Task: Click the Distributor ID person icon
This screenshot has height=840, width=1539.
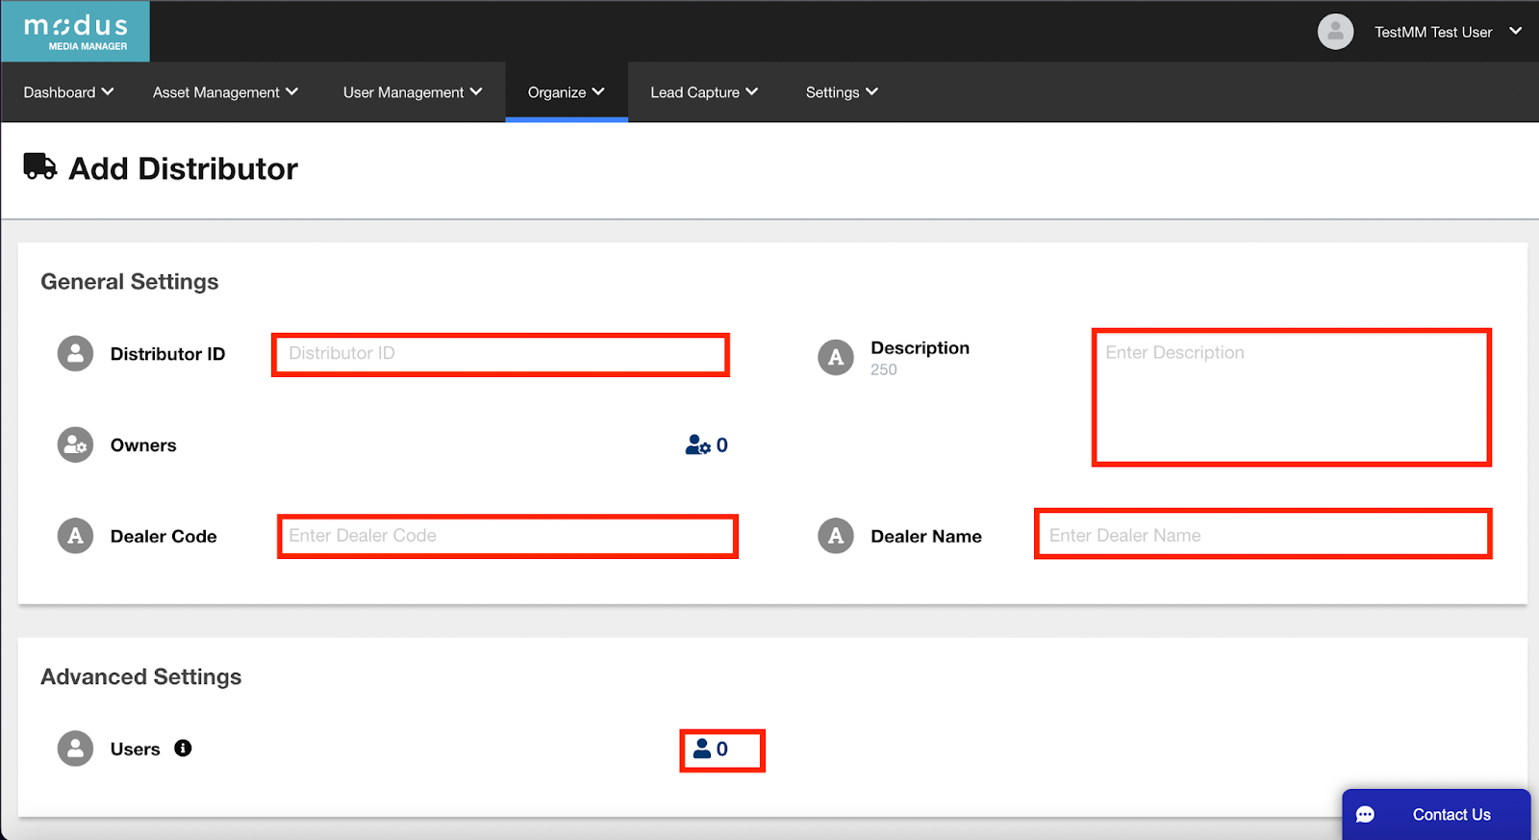Action: tap(75, 353)
